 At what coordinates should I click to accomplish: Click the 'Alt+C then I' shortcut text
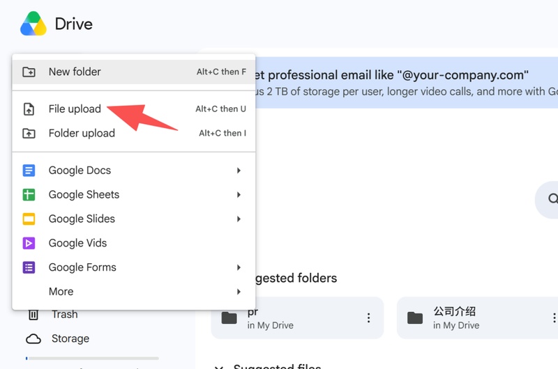[223, 133]
